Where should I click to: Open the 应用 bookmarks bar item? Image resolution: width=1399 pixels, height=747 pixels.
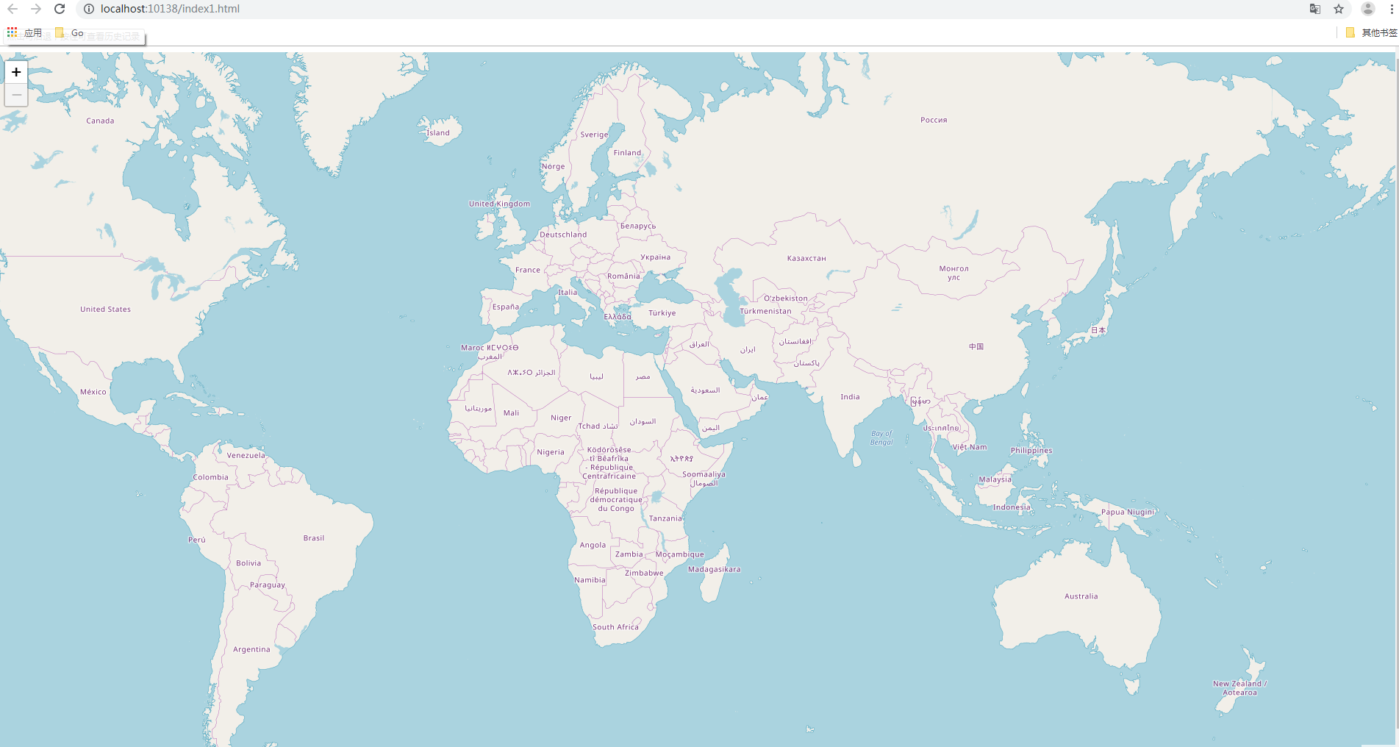(31, 32)
